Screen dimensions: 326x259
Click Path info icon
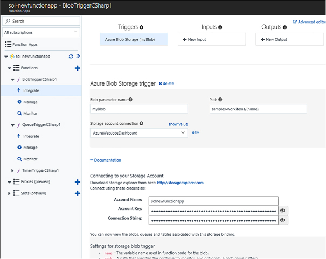tap(220, 100)
